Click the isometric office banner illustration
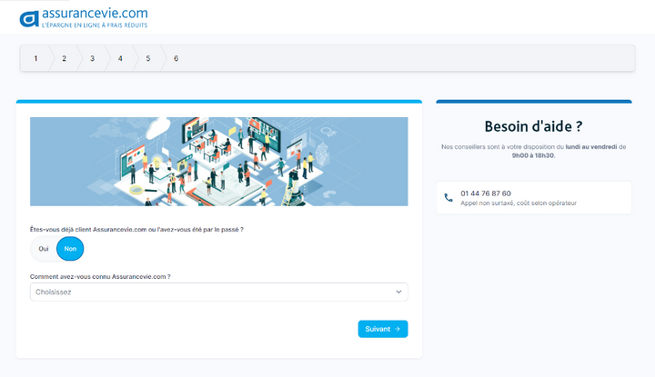 click(218, 161)
